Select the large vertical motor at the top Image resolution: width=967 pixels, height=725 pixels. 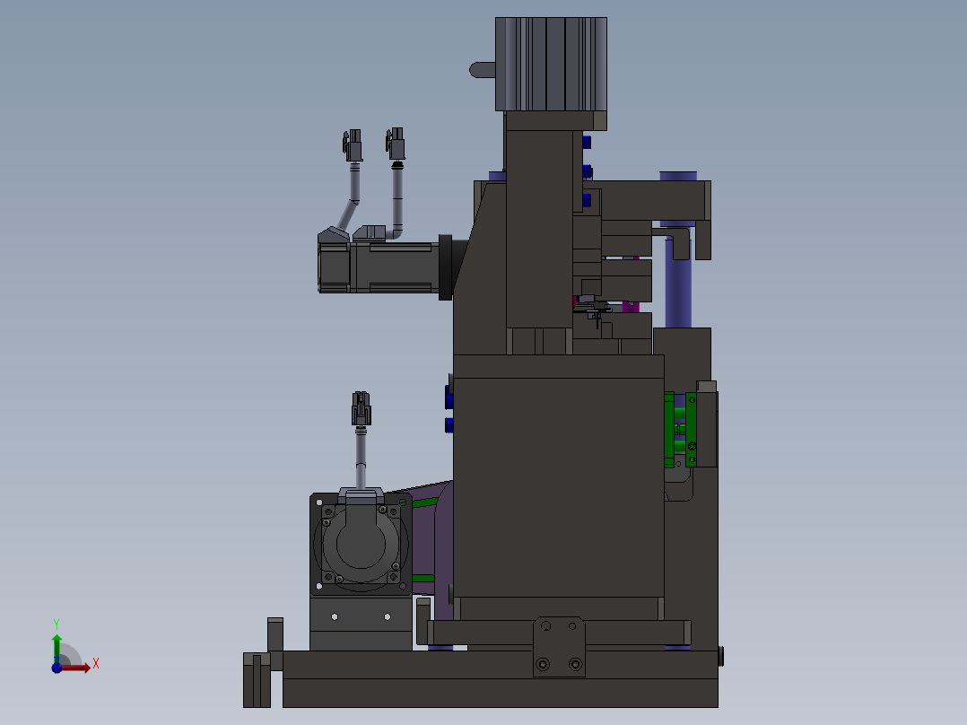[551, 65]
